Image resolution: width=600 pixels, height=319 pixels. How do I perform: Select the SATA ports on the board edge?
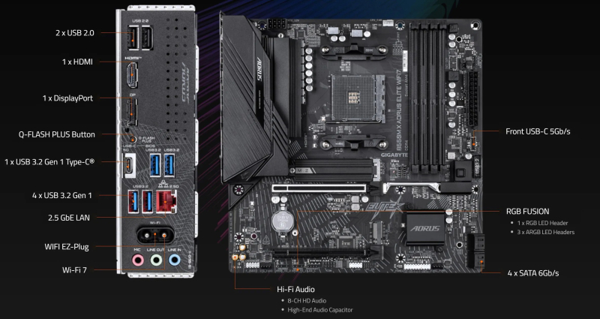476,251
